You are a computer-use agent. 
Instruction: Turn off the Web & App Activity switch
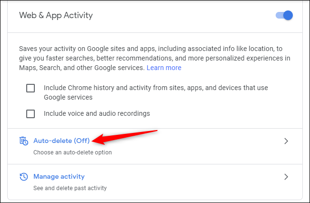[284, 15]
